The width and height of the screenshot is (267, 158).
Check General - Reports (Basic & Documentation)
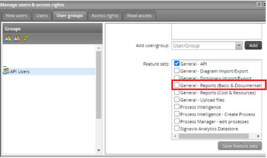point(177,85)
